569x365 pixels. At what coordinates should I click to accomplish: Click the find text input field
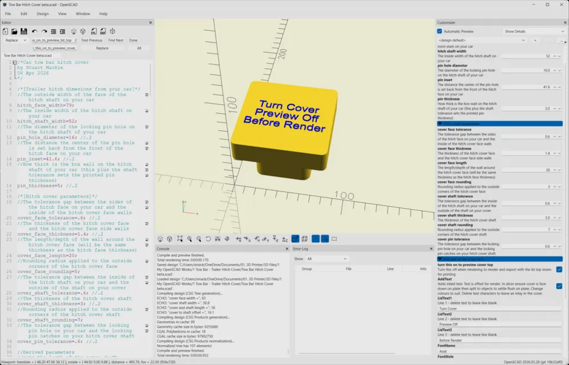(x=55, y=40)
